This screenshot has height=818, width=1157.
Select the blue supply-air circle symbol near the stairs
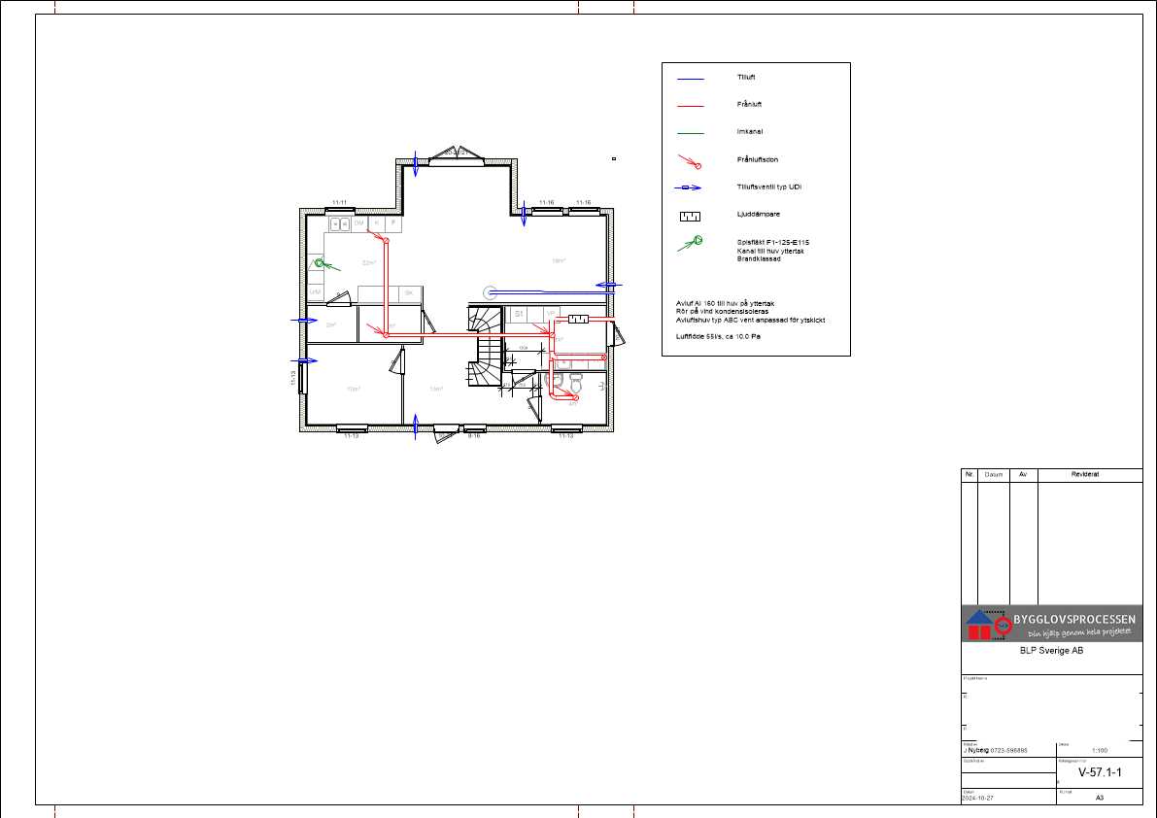490,292
